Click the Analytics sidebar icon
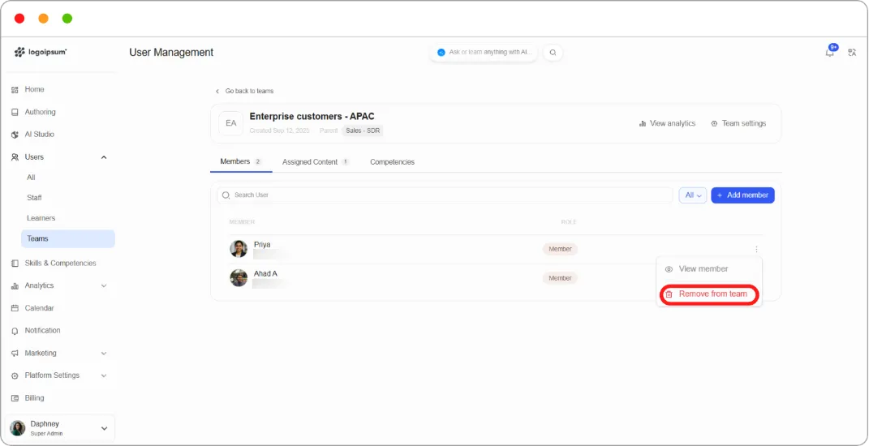 pos(15,286)
